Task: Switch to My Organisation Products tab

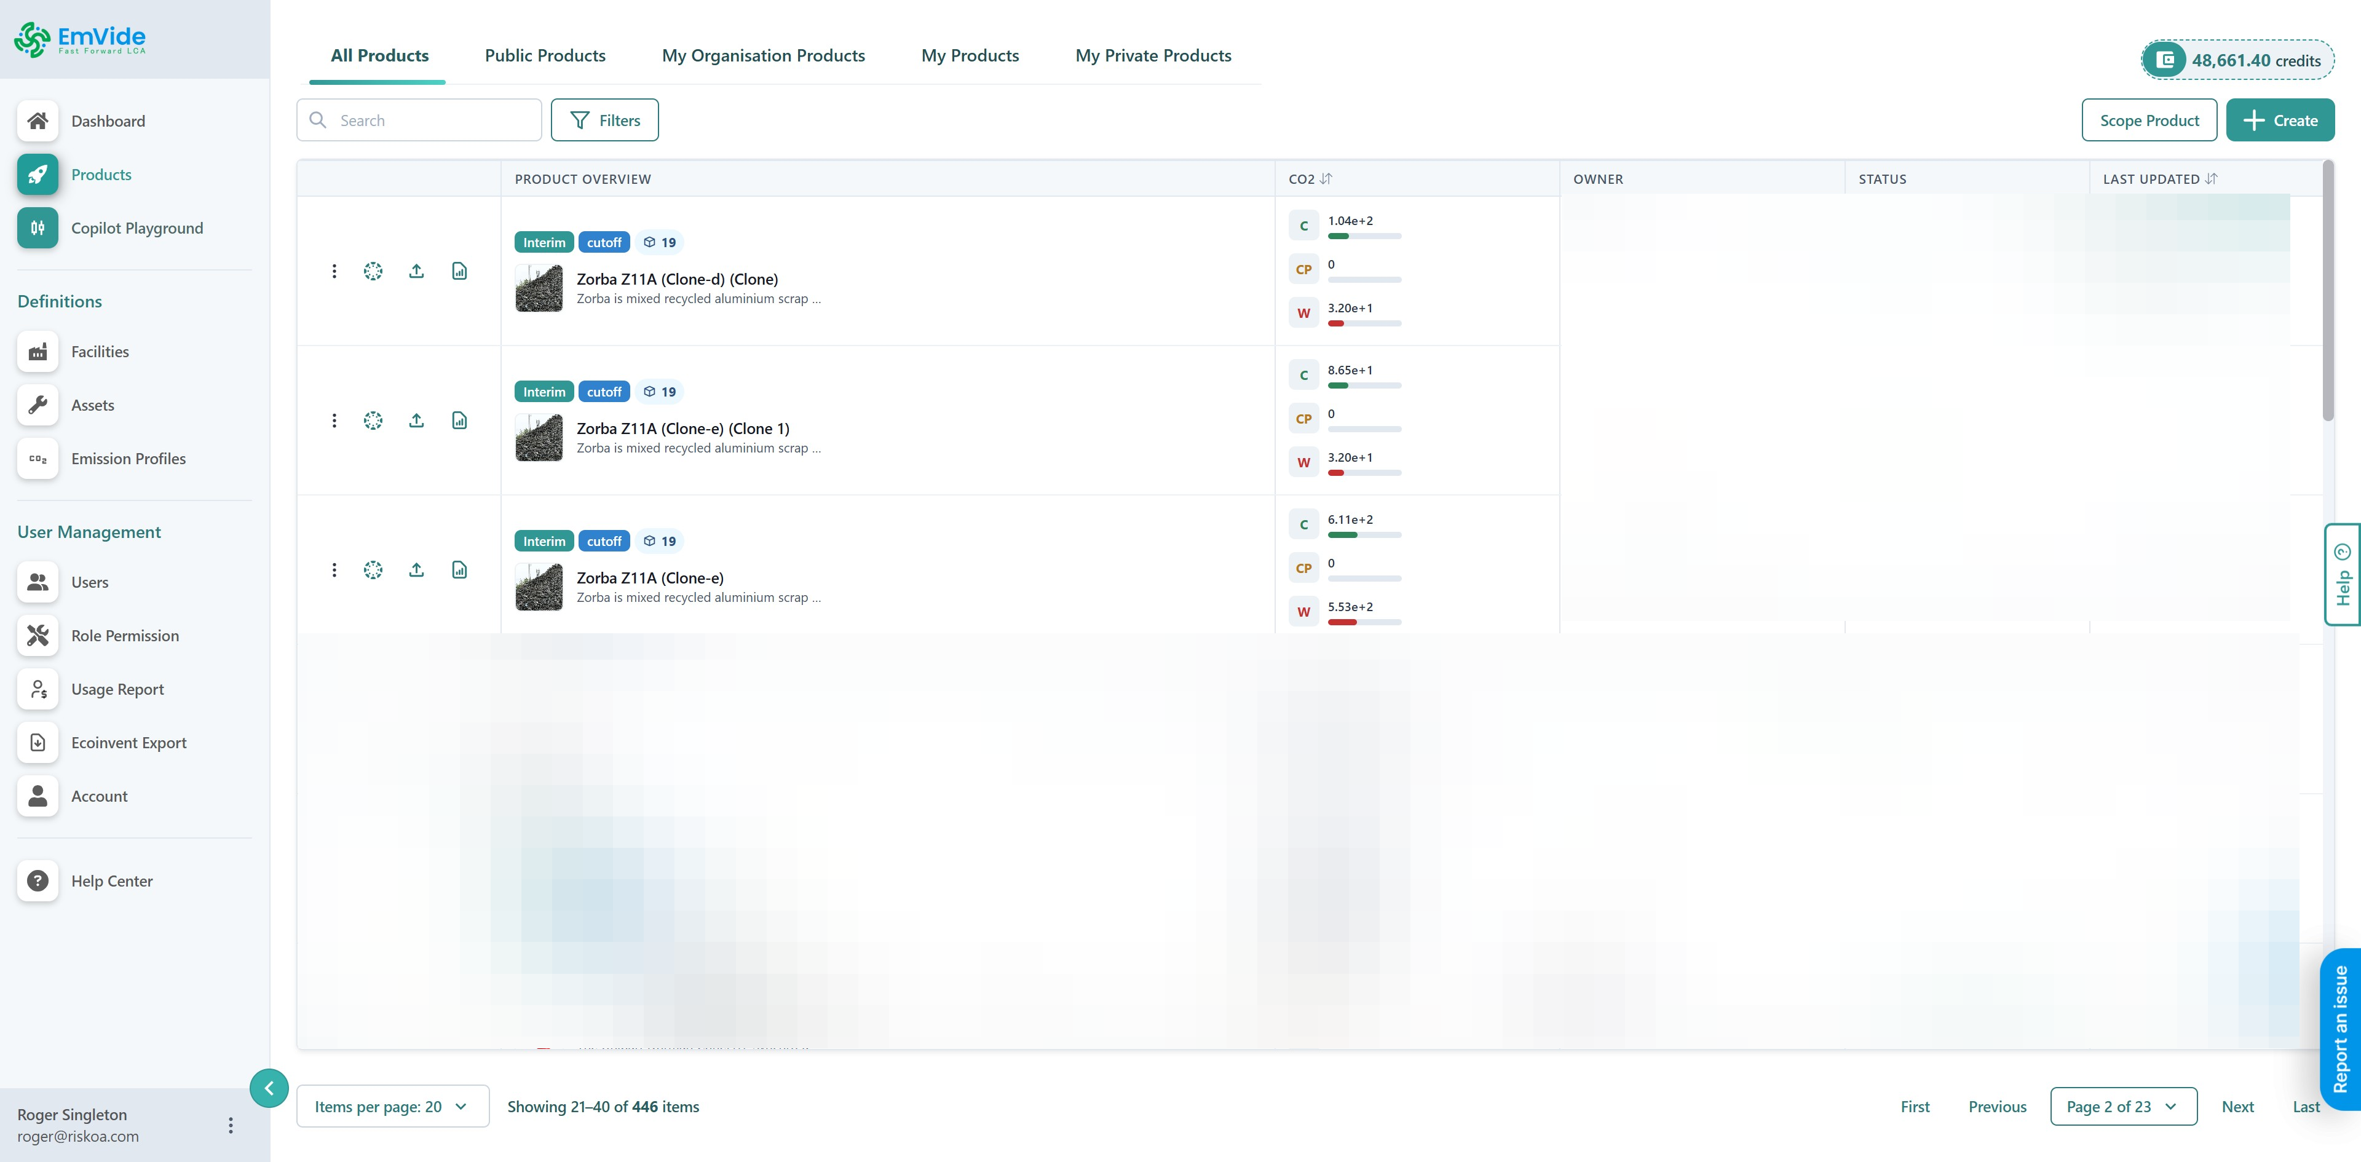Action: 762,56
